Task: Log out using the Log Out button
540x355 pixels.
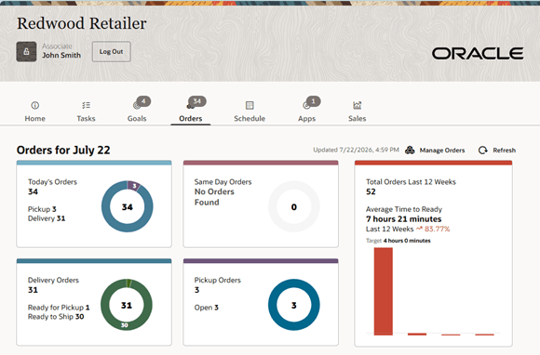Action: tap(111, 51)
